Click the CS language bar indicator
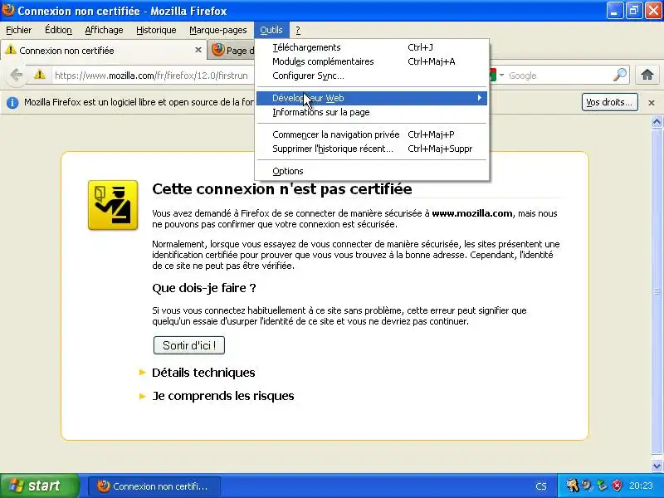The image size is (664, 498). pyautogui.click(x=541, y=486)
